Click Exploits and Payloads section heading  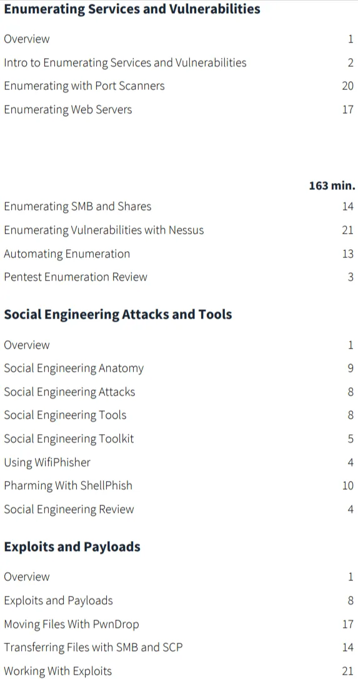[72, 547]
